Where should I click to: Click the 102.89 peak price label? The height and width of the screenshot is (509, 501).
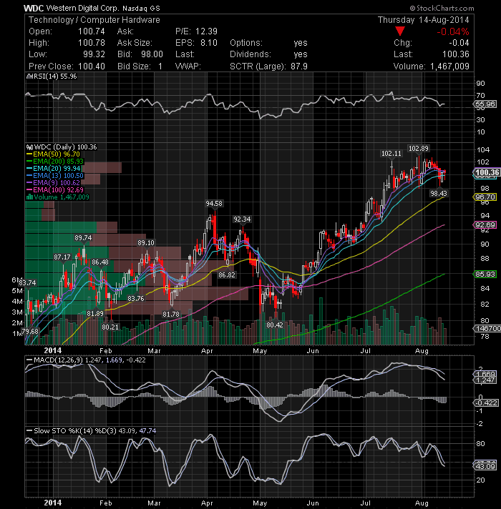(419, 149)
